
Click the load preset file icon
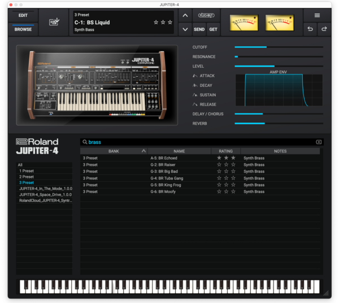click(x=54, y=22)
